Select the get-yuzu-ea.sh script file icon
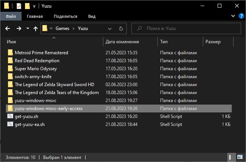The image size is (246, 162). click(10, 124)
